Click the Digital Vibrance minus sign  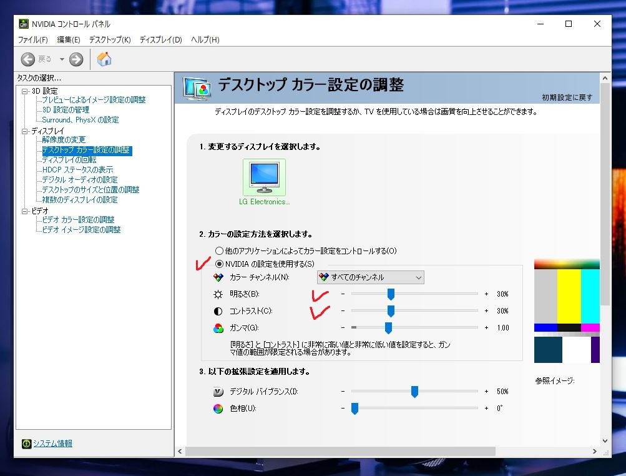(x=343, y=392)
